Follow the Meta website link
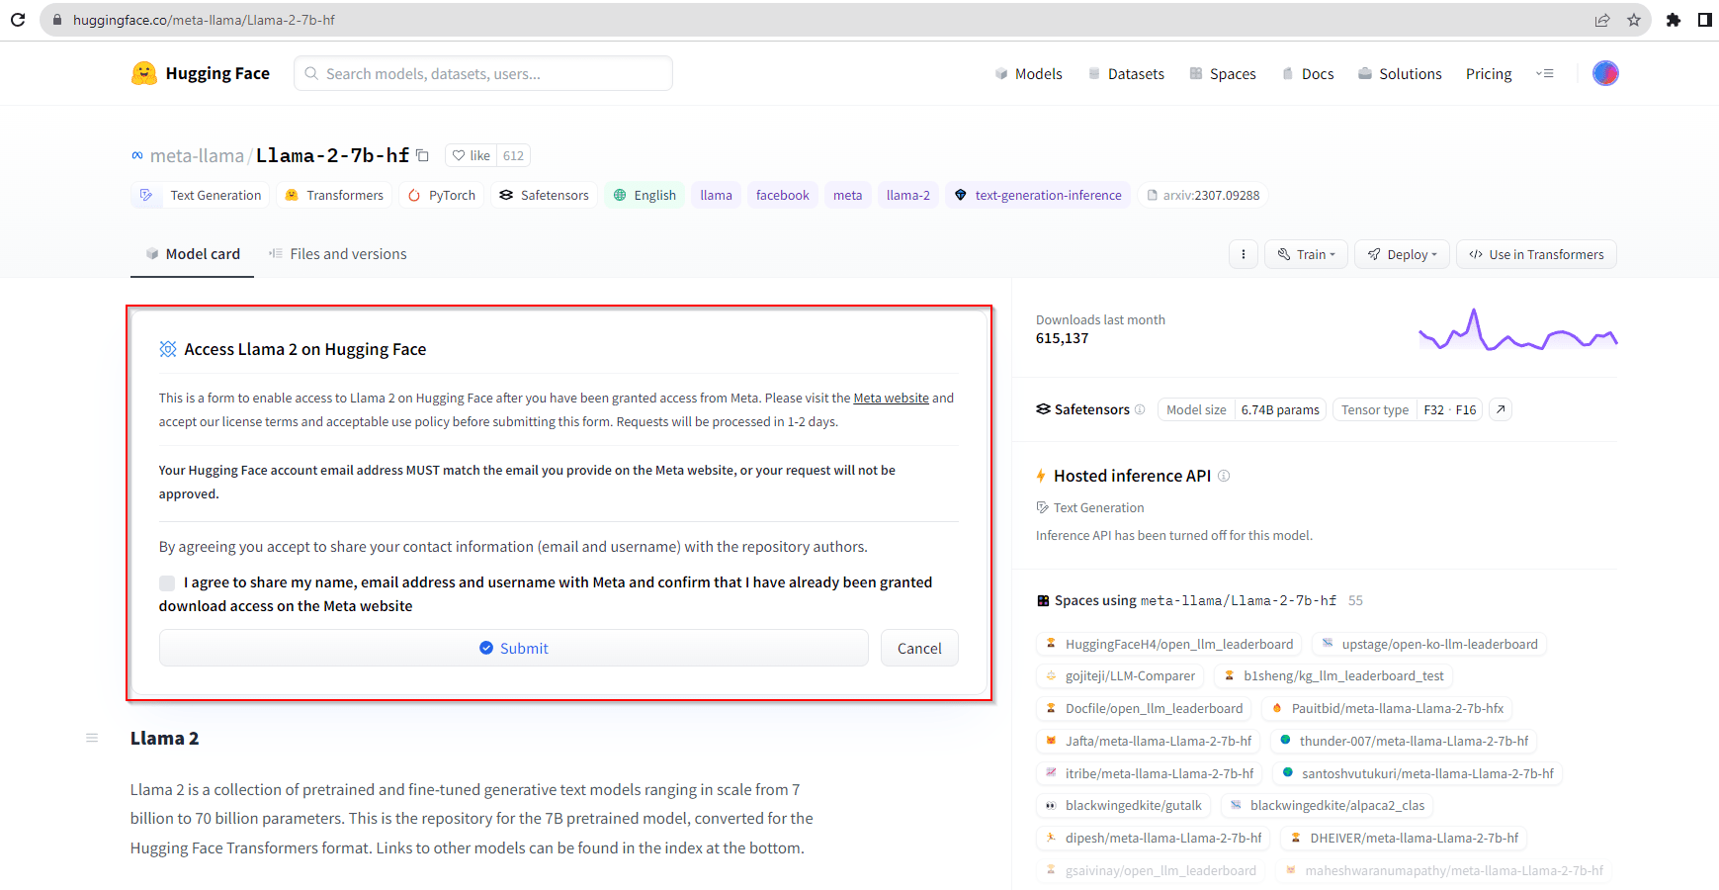Image resolution: width=1719 pixels, height=890 pixels. 891,398
